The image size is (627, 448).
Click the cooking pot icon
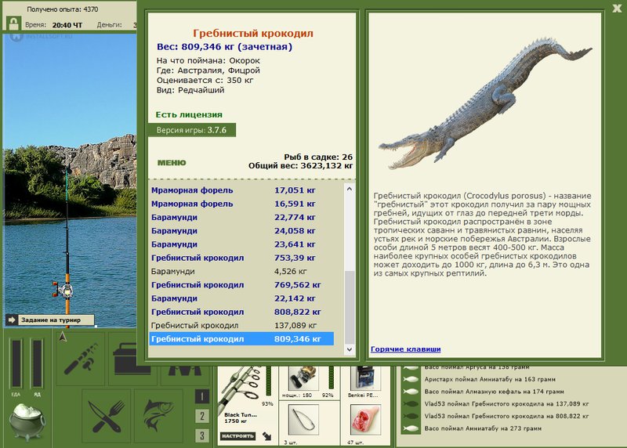pos(27,422)
